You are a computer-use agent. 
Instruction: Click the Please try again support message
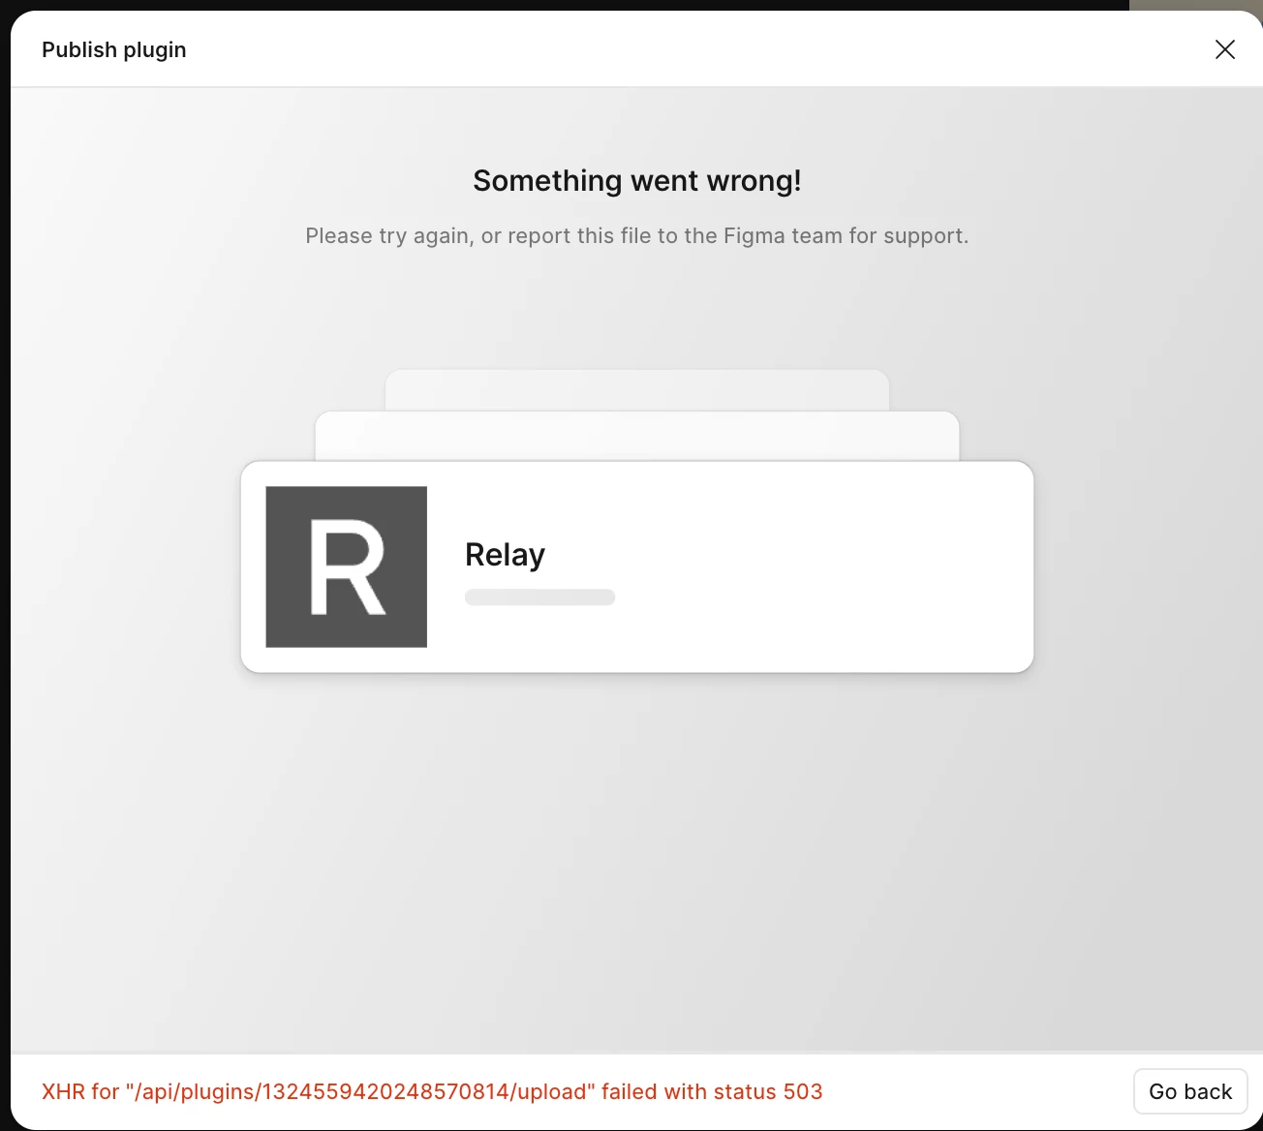pos(637,236)
